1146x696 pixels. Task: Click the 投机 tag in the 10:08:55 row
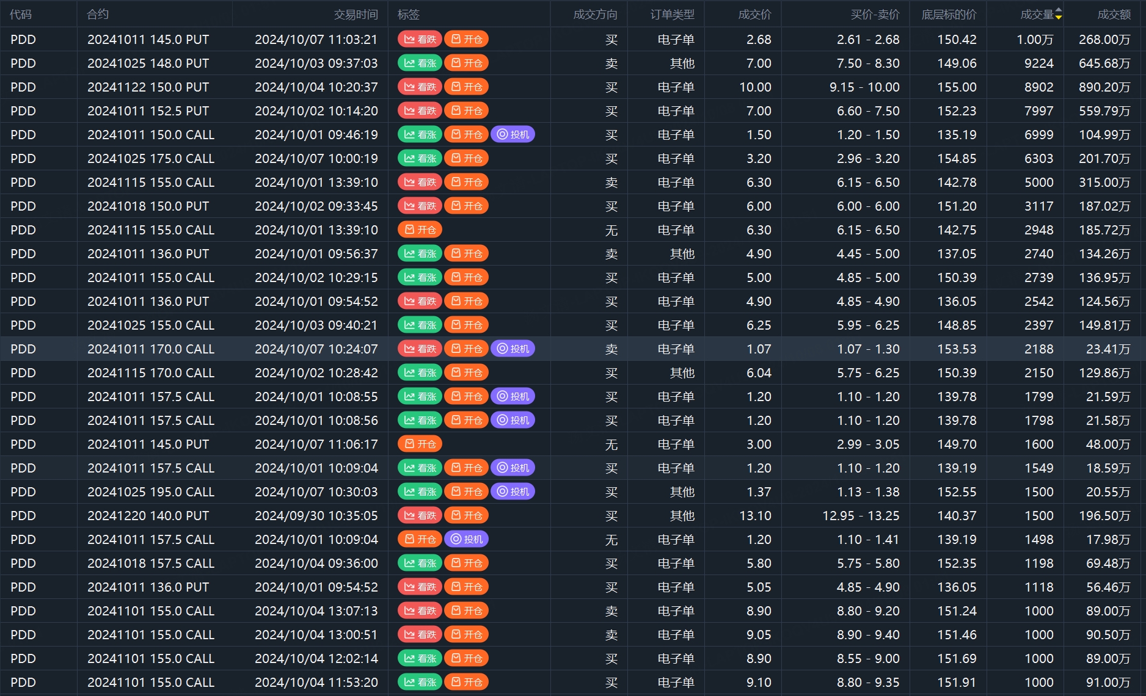click(513, 396)
